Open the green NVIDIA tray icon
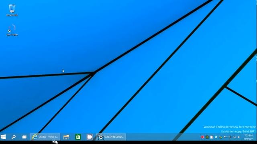Viewport: 257px width, 144px height. (x=207, y=137)
